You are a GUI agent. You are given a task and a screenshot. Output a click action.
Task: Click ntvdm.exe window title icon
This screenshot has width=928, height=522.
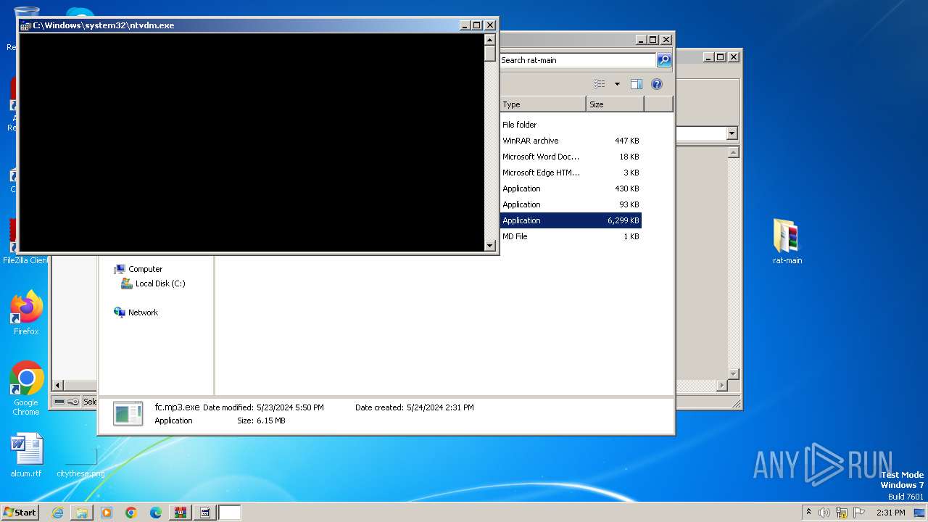25,25
